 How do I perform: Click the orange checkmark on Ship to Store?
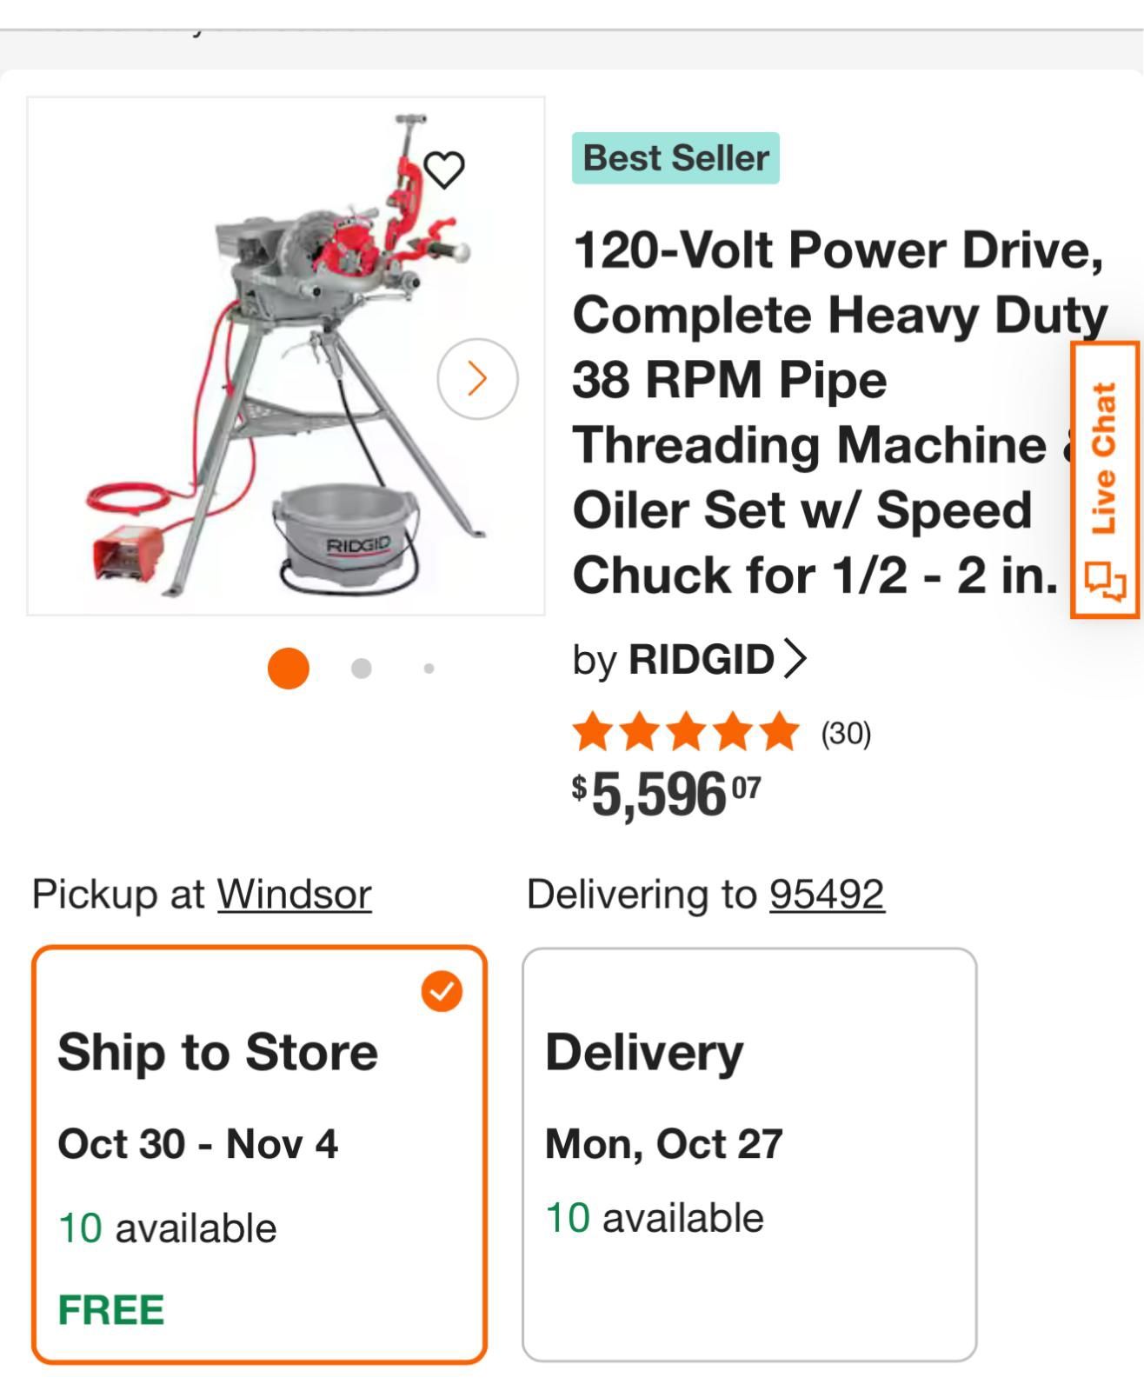coord(442,991)
